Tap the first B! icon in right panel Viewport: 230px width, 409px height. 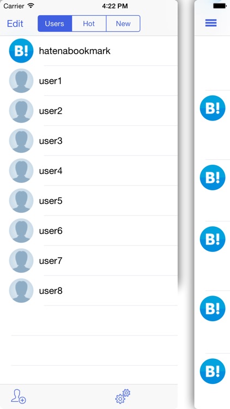pyautogui.click(x=213, y=108)
